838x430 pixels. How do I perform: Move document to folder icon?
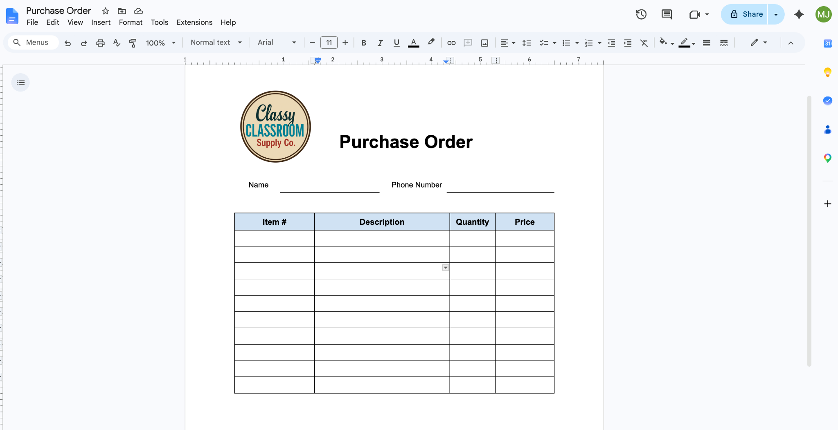122,11
